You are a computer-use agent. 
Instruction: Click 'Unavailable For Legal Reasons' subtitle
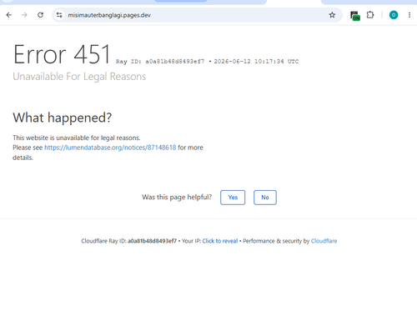click(x=79, y=77)
